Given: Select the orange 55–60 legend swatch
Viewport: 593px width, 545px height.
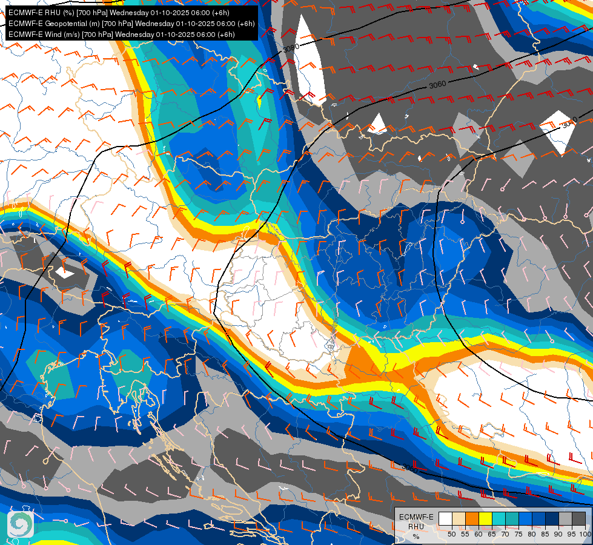Looking at the screenshot, I should point(472,518).
